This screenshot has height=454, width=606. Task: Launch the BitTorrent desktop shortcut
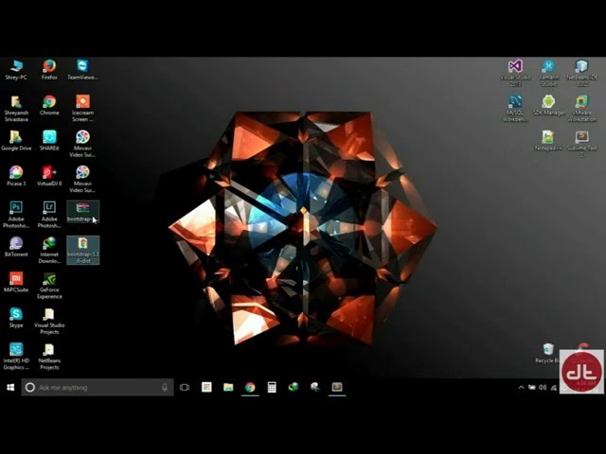click(x=16, y=247)
